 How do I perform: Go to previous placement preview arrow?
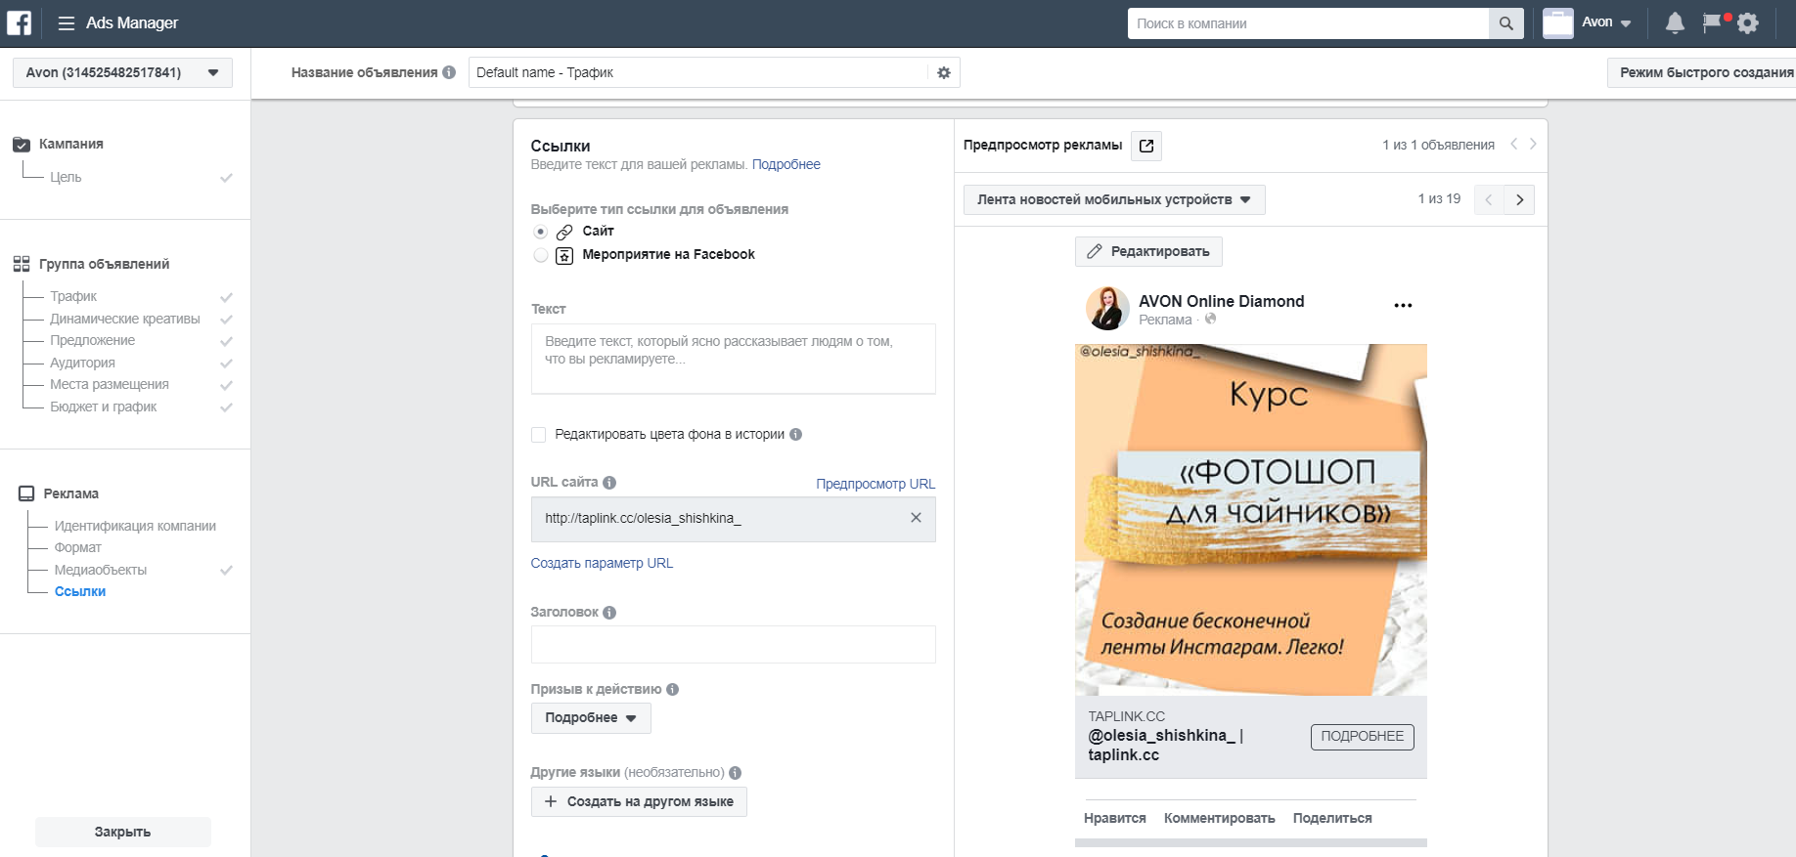point(1489,199)
